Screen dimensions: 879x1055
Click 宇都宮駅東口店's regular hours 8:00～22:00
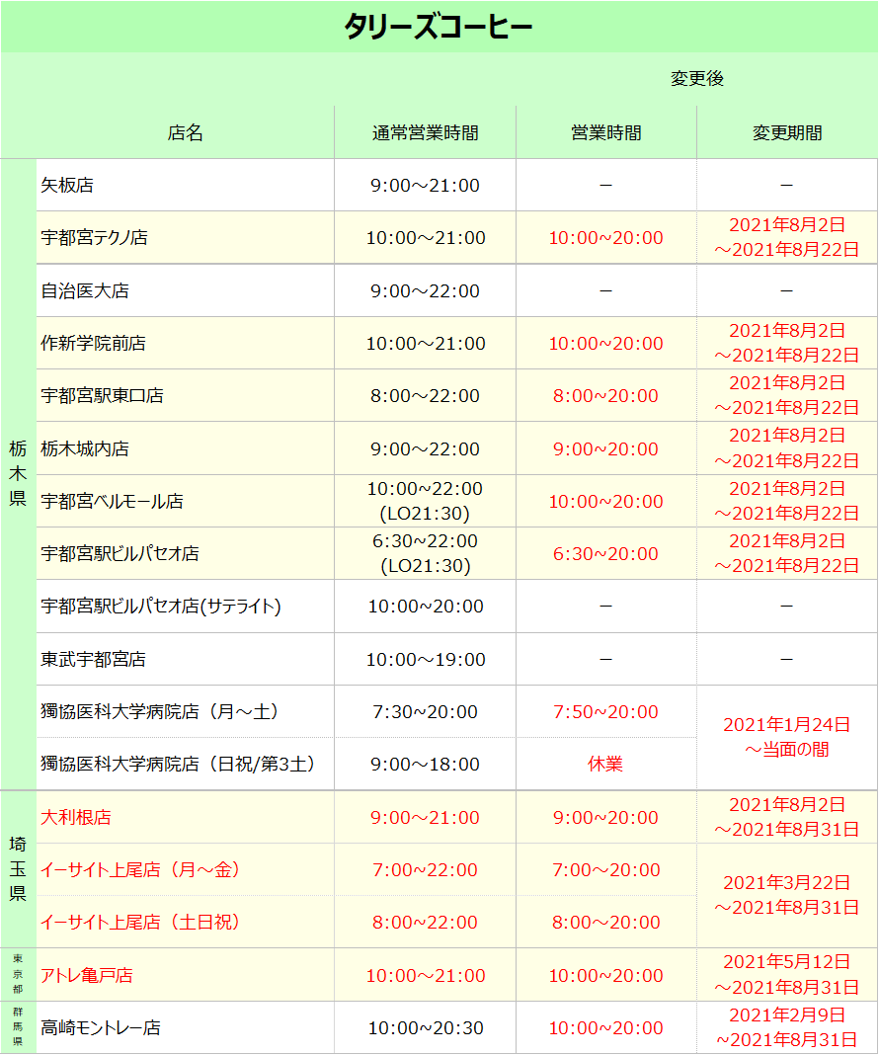click(425, 395)
